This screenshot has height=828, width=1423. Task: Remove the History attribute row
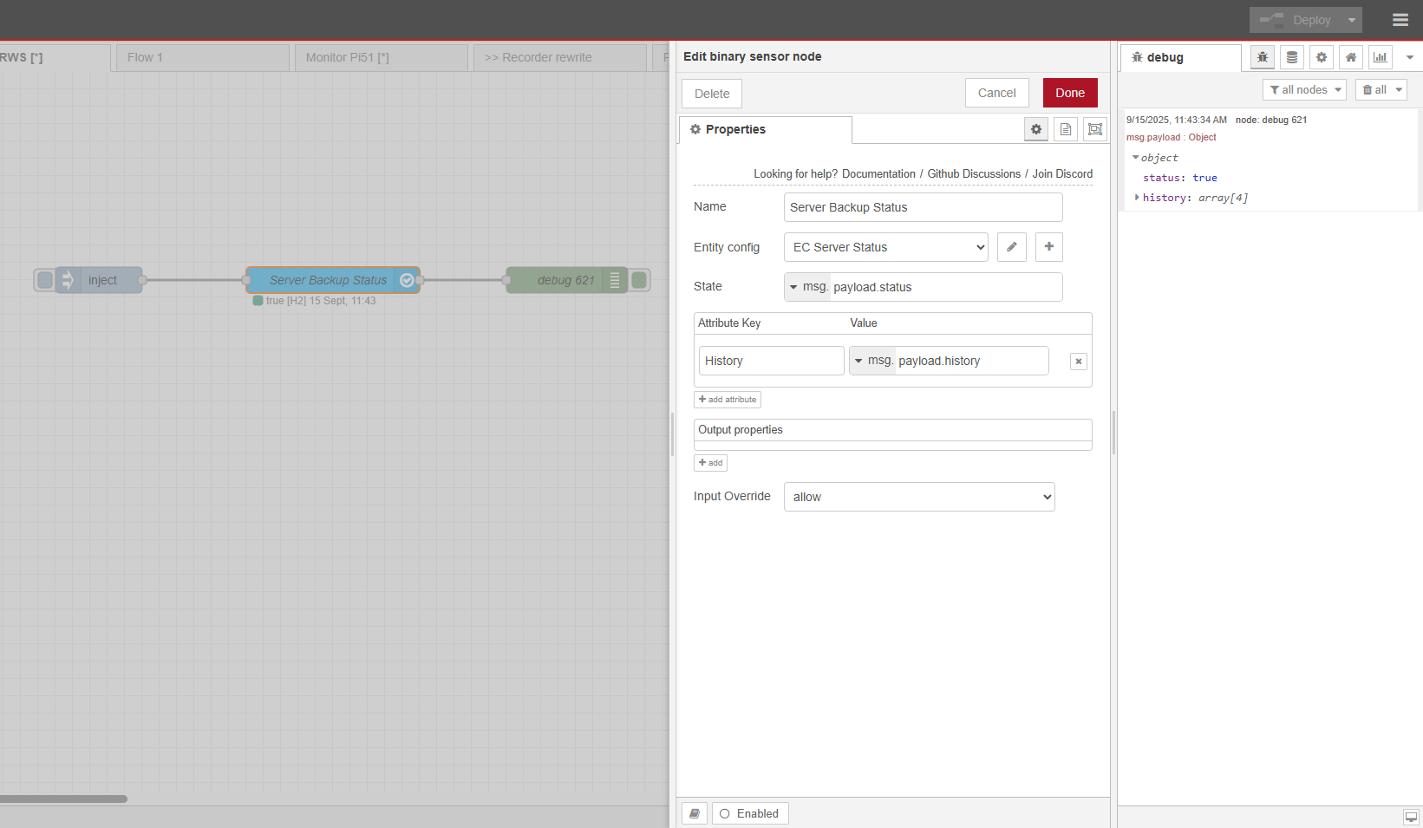coord(1079,362)
